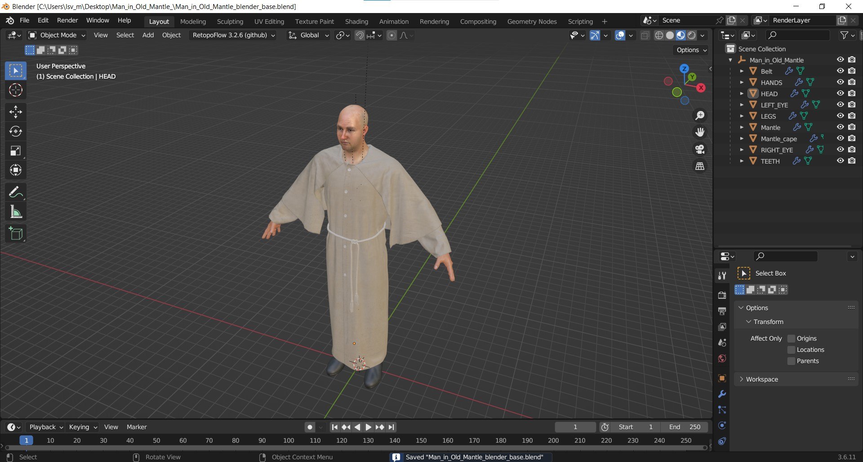This screenshot has height=462, width=863.
Task: Open the Render menu
Action: coord(67,21)
